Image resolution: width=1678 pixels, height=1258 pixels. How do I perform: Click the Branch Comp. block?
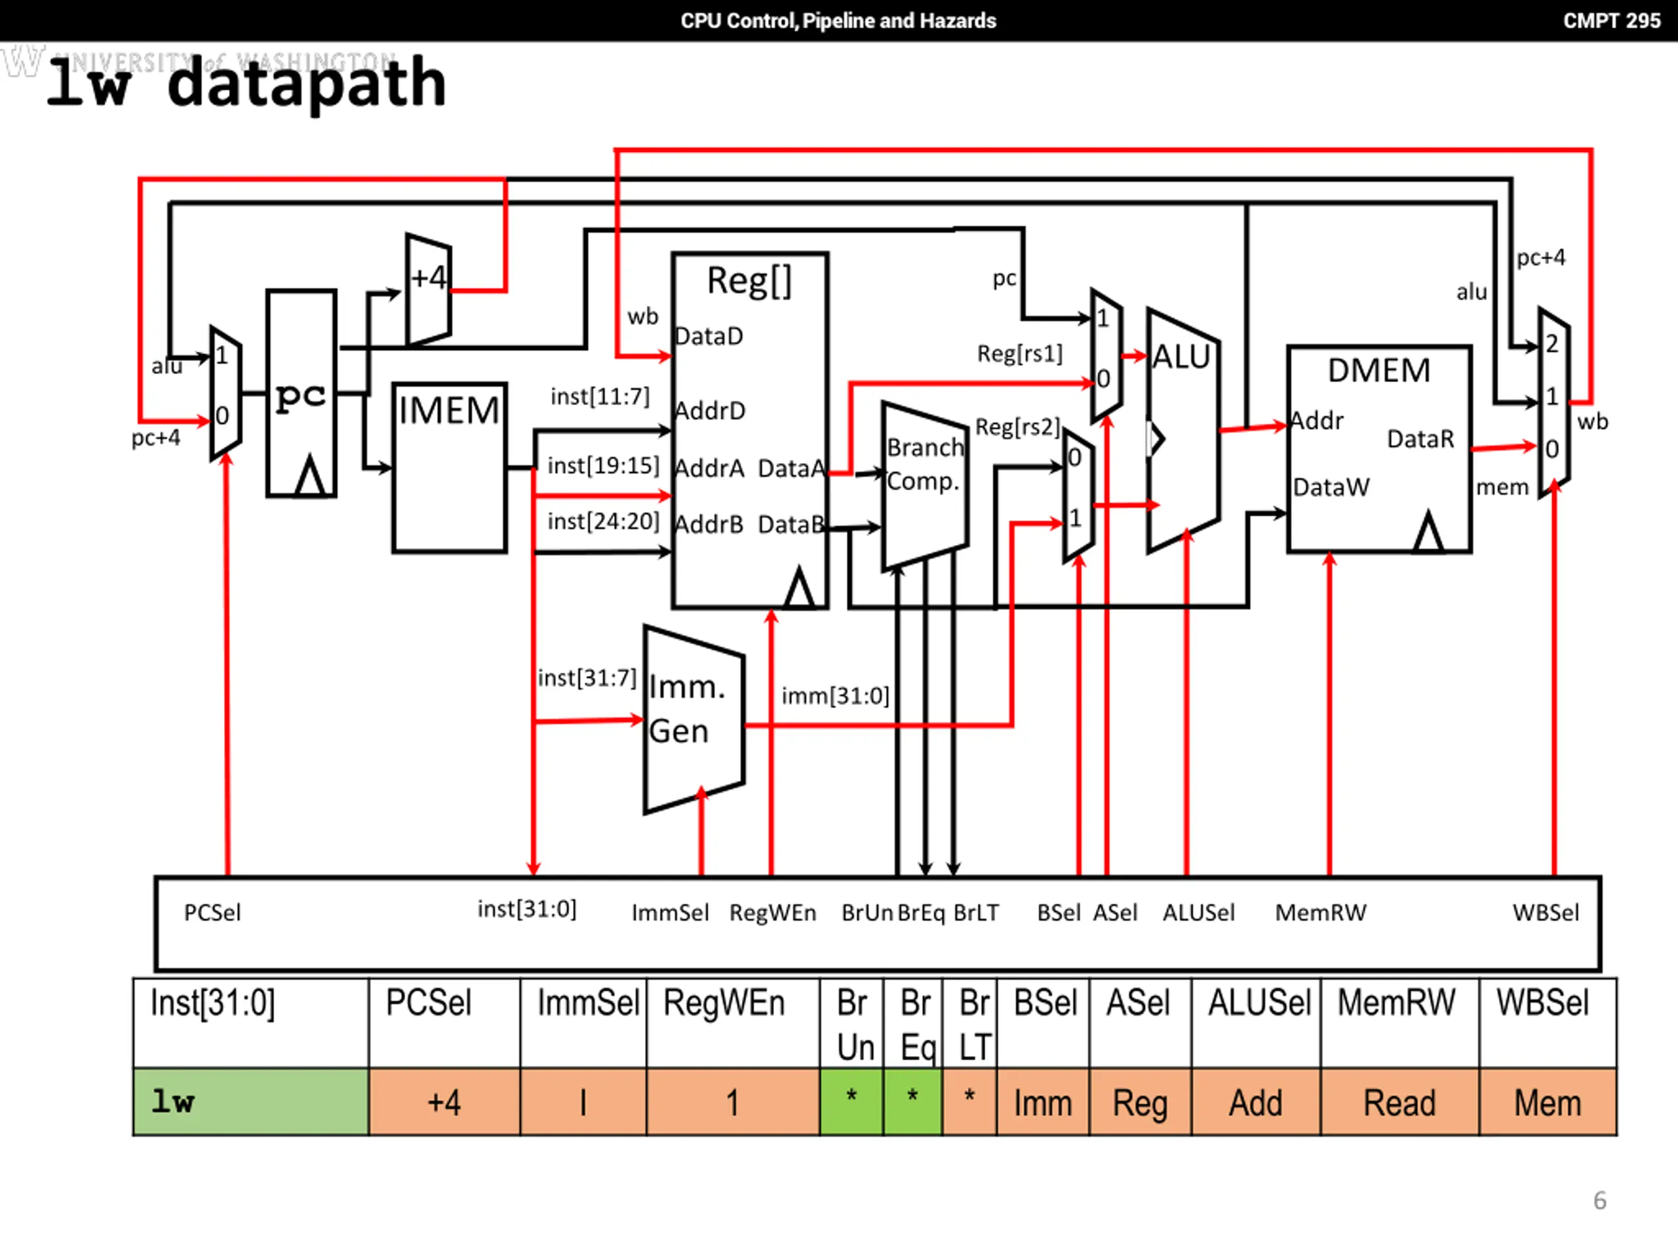tap(925, 486)
